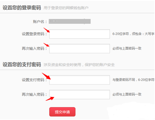155x120 pixels.
Task: Click the red arrow below payment confirm password field
Action: coord(50,99)
